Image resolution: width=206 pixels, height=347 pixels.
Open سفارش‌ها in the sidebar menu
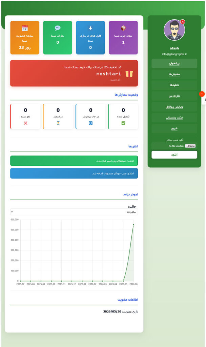(174, 74)
